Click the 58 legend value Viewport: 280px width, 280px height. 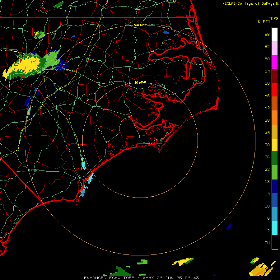(x=267, y=59)
